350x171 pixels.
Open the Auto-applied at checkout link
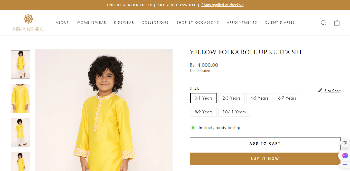coord(222,5)
